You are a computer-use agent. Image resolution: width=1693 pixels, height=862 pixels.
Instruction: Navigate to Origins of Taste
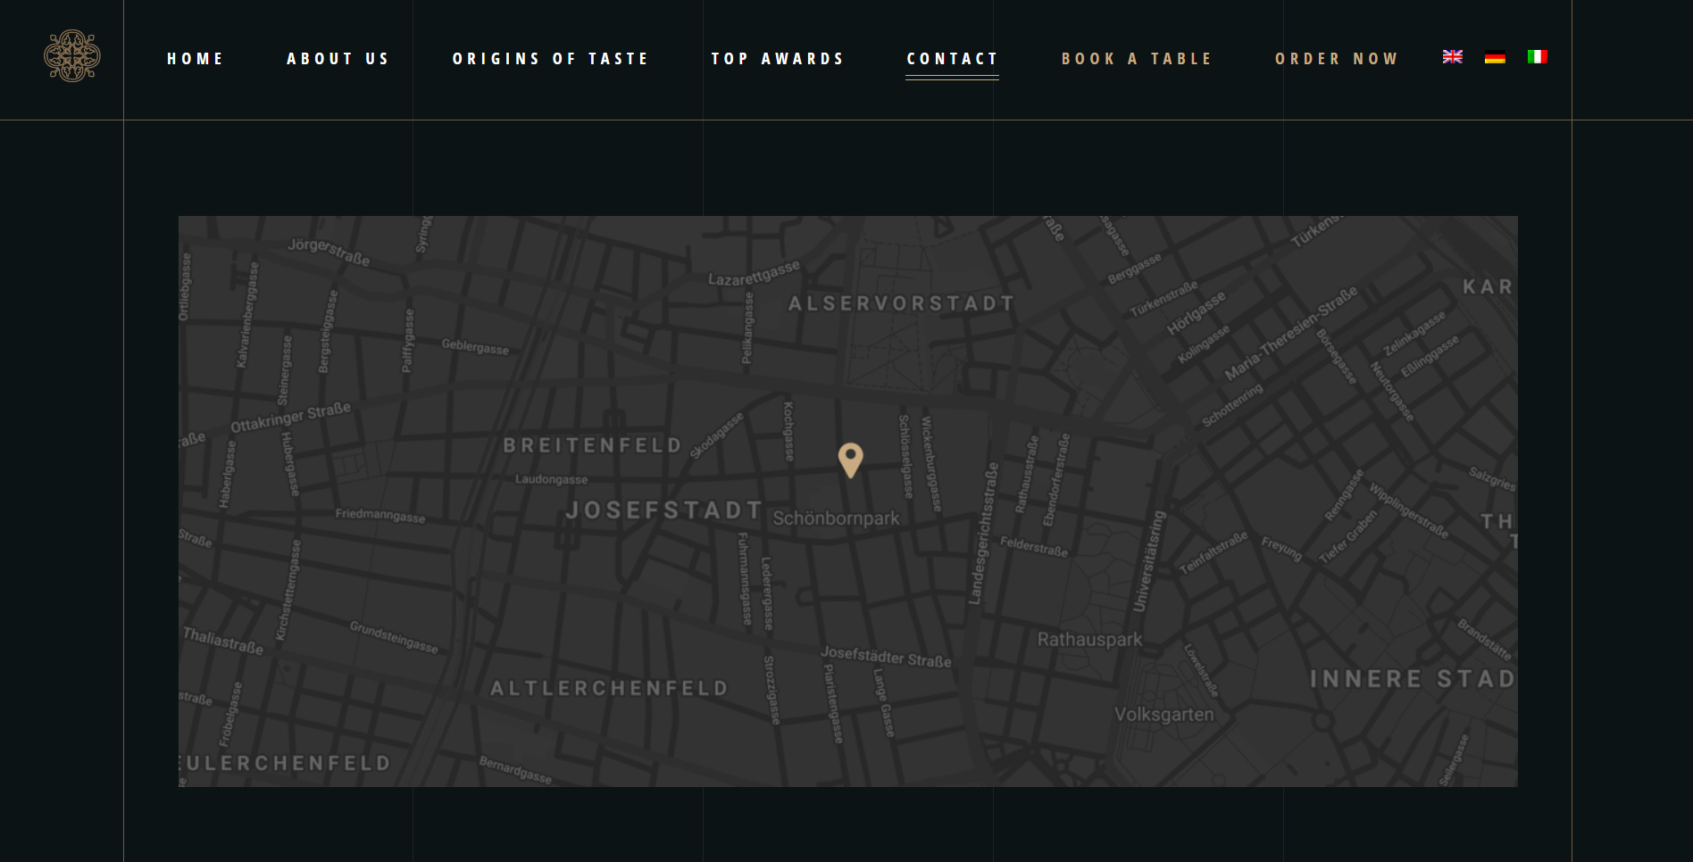550,59
